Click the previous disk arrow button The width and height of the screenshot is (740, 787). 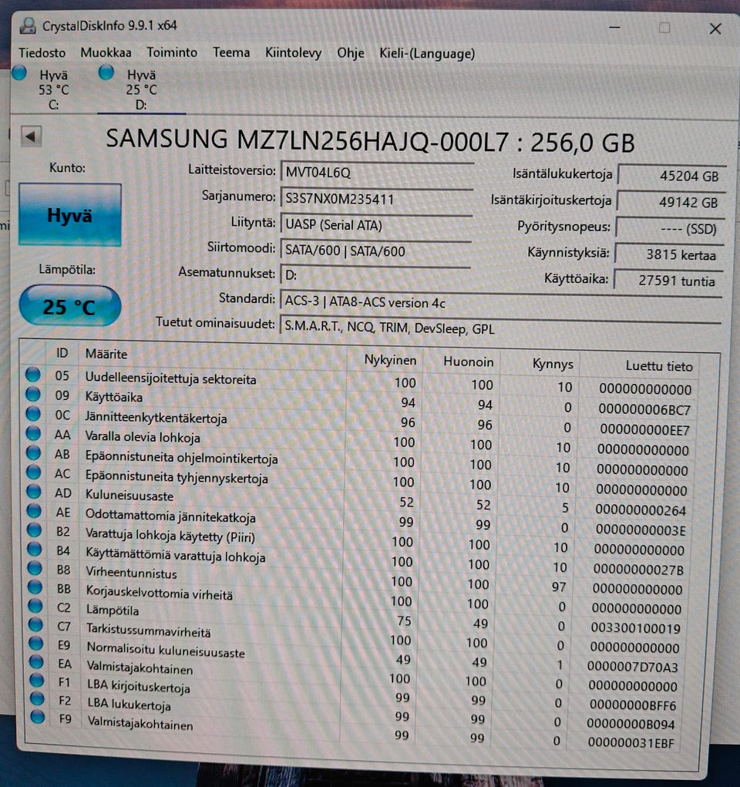[x=31, y=136]
